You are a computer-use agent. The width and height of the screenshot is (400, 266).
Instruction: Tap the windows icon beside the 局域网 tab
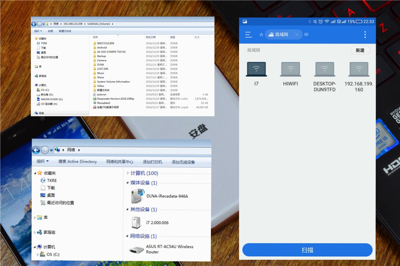point(306,34)
